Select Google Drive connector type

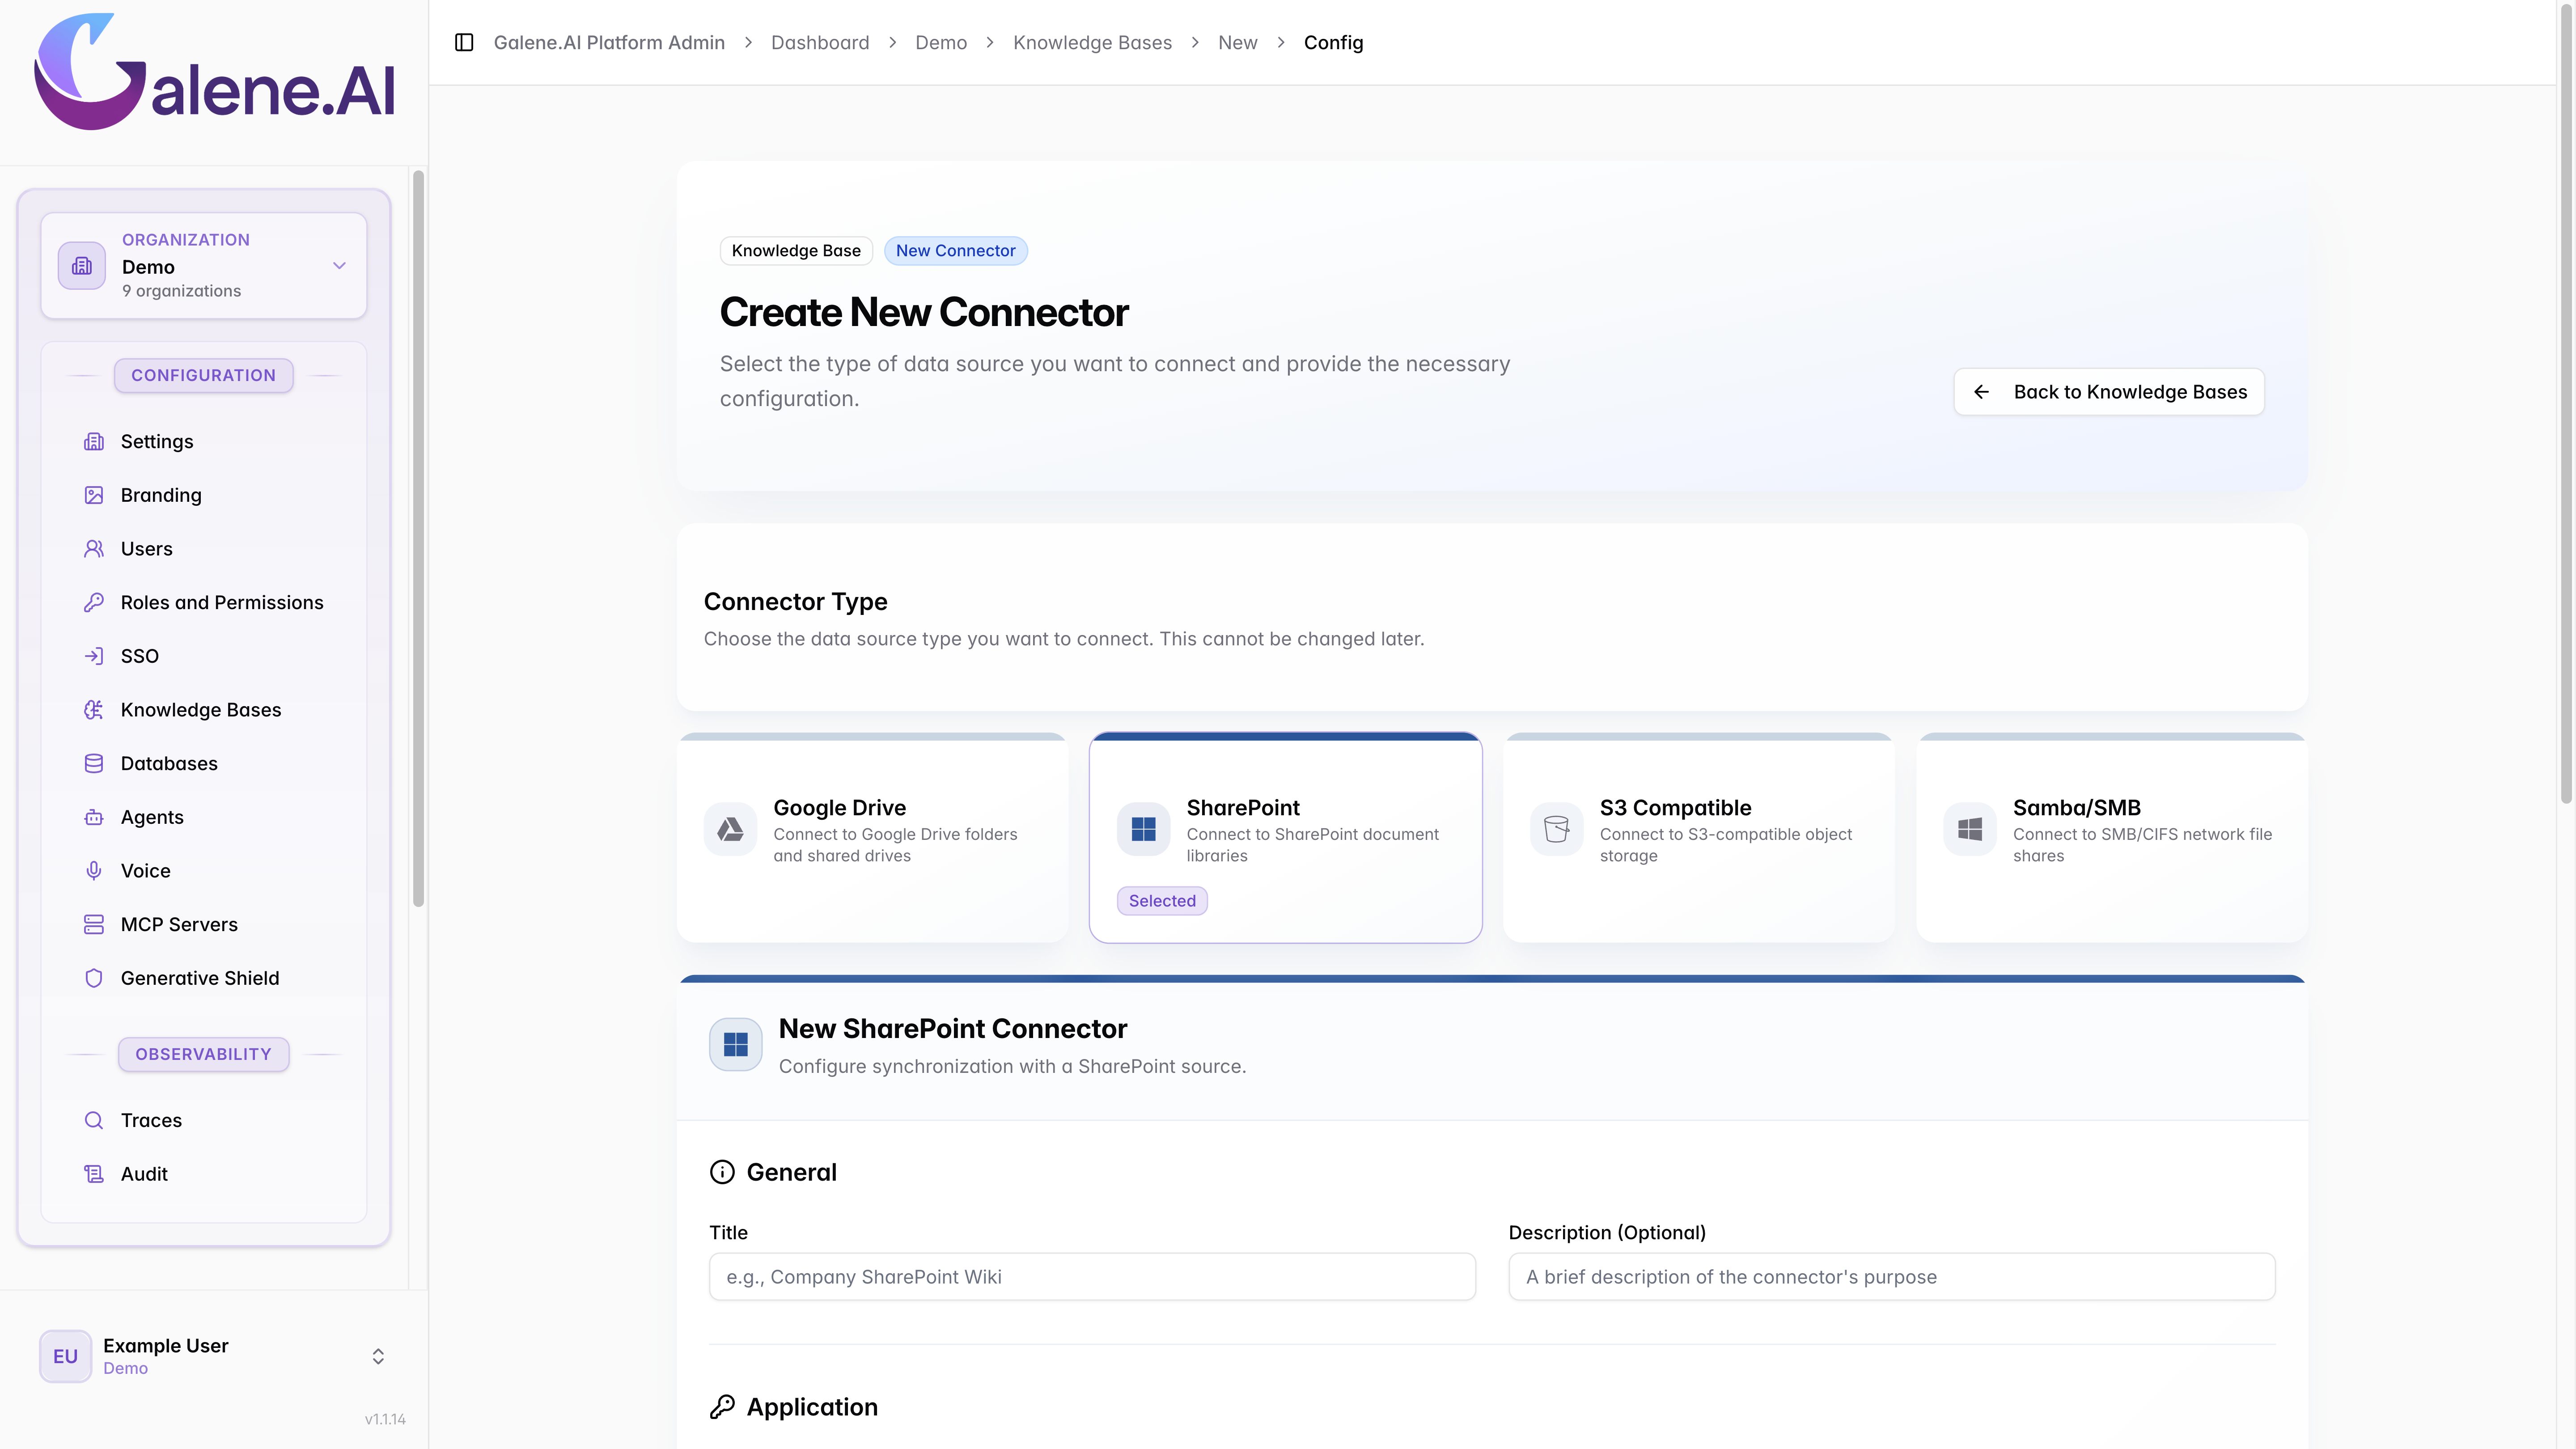pyautogui.click(x=873, y=838)
